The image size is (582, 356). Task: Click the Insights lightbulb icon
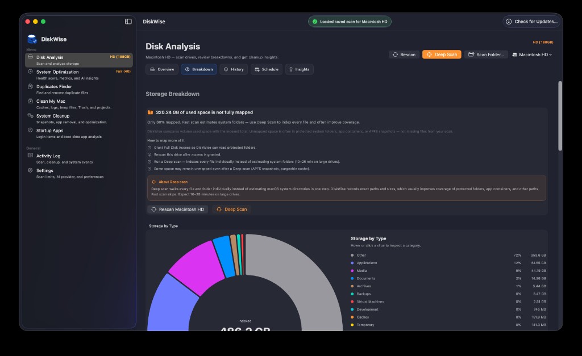291,69
